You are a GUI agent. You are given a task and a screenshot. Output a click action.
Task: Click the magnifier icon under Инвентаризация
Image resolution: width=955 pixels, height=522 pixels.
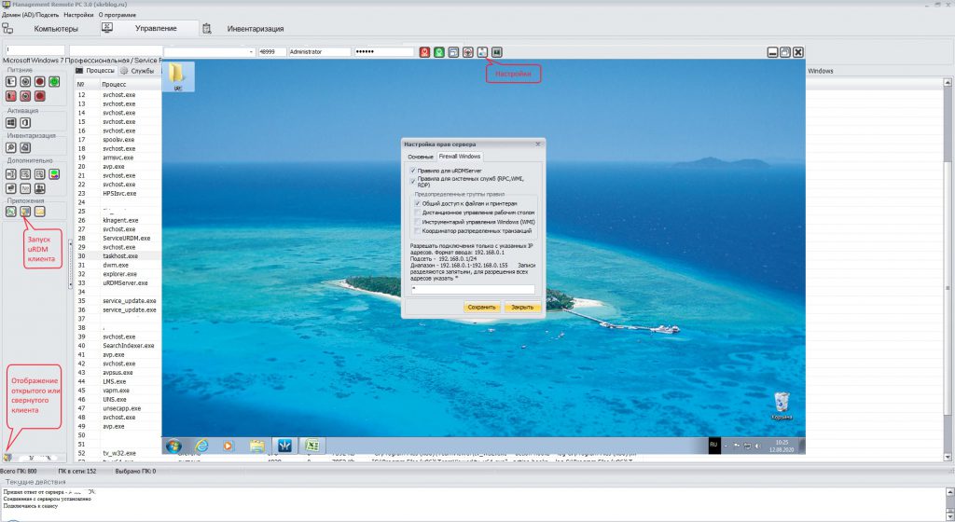(x=11, y=147)
